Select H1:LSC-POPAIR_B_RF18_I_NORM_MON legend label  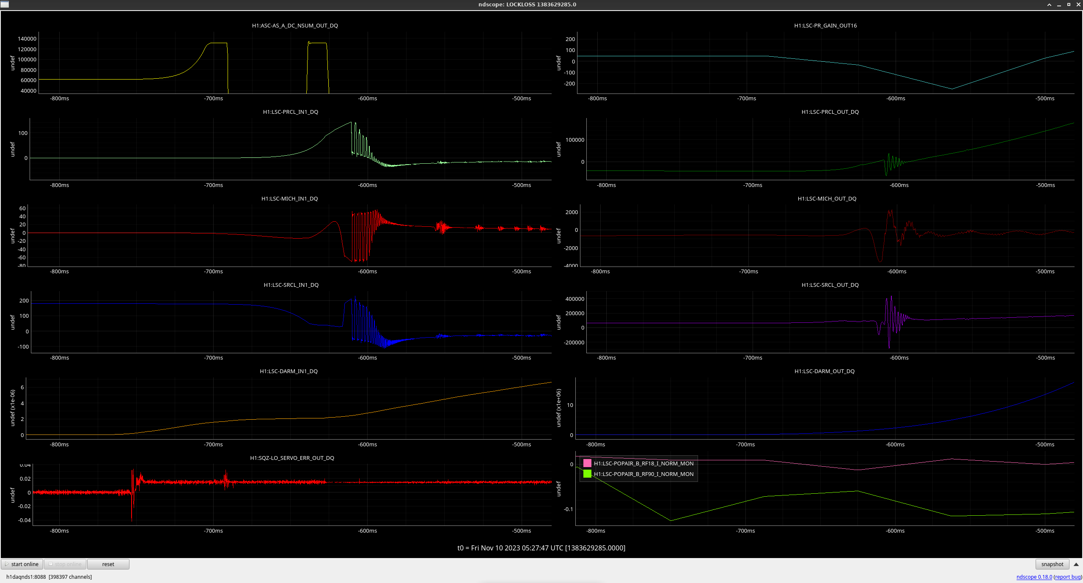point(643,463)
